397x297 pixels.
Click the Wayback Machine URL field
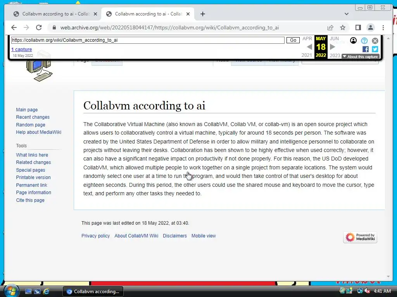pyautogui.click(x=148, y=40)
